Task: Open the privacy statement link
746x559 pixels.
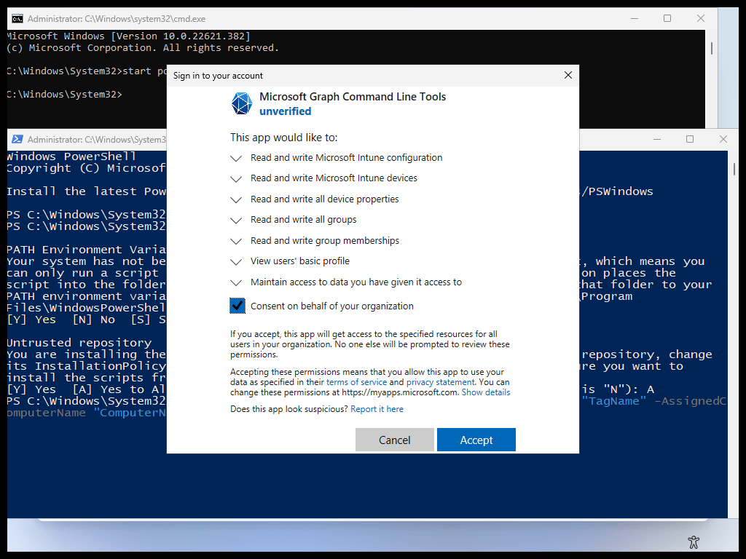Action: 440,381
